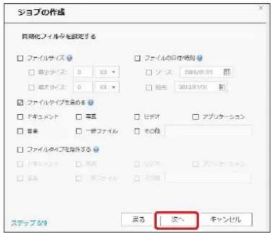Open the maximum size unit dropdown
Screen dimensions: 271x233
(107, 88)
